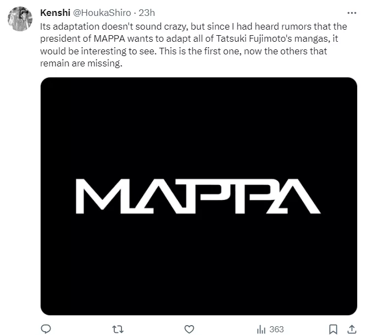
Task: Like the tweet with the heart icon
Action: point(189,329)
